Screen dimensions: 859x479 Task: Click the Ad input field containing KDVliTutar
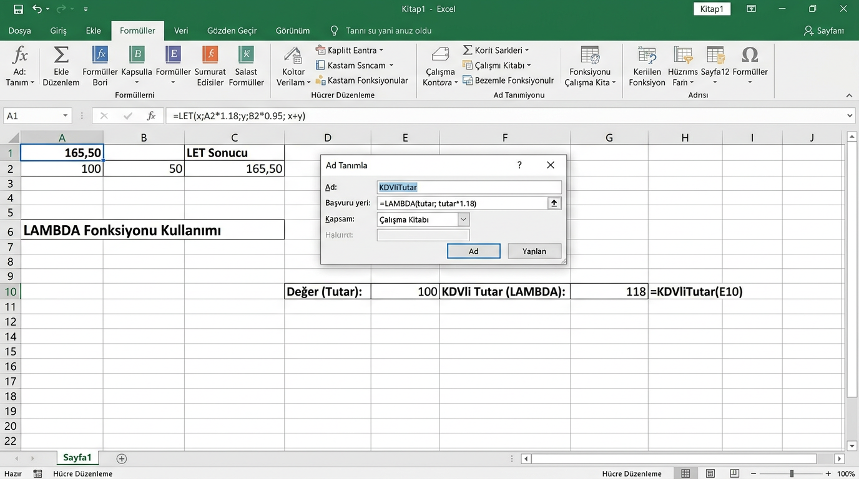tap(469, 187)
